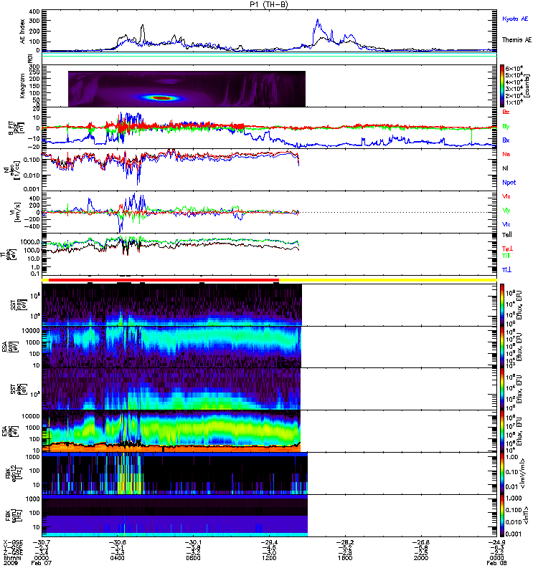
Task: Select the black Ni density legend label
Action: pyautogui.click(x=505, y=168)
